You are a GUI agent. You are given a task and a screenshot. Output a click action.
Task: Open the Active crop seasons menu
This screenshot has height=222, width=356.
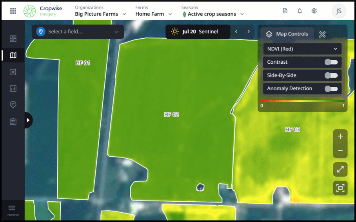[213, 14]
